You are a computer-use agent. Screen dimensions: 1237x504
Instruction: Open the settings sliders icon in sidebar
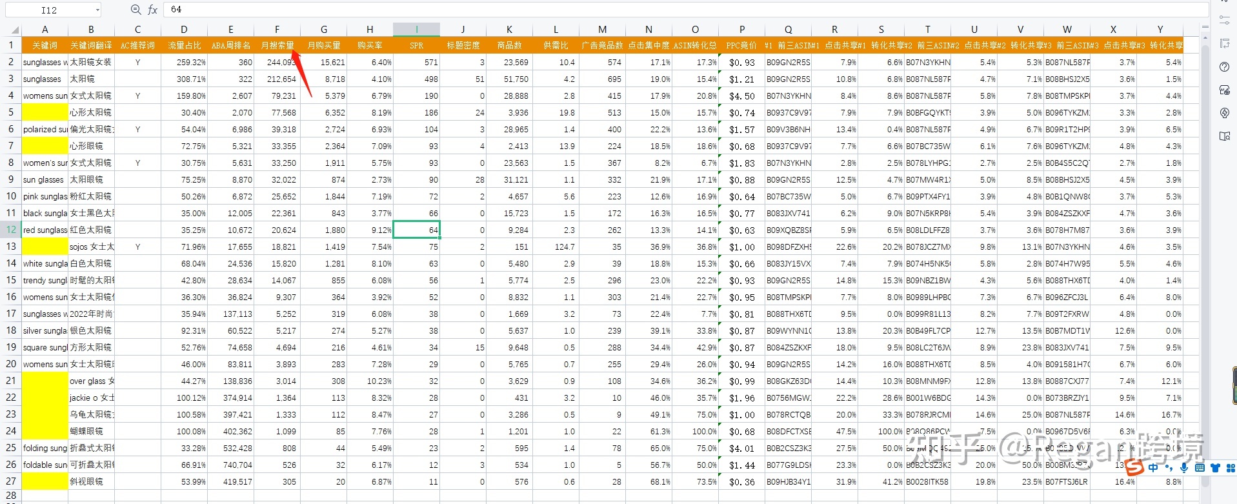point(1225,21)
